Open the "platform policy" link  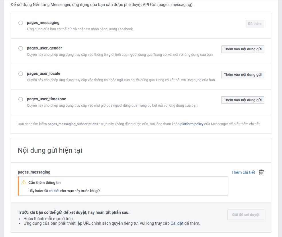(192, 124)
